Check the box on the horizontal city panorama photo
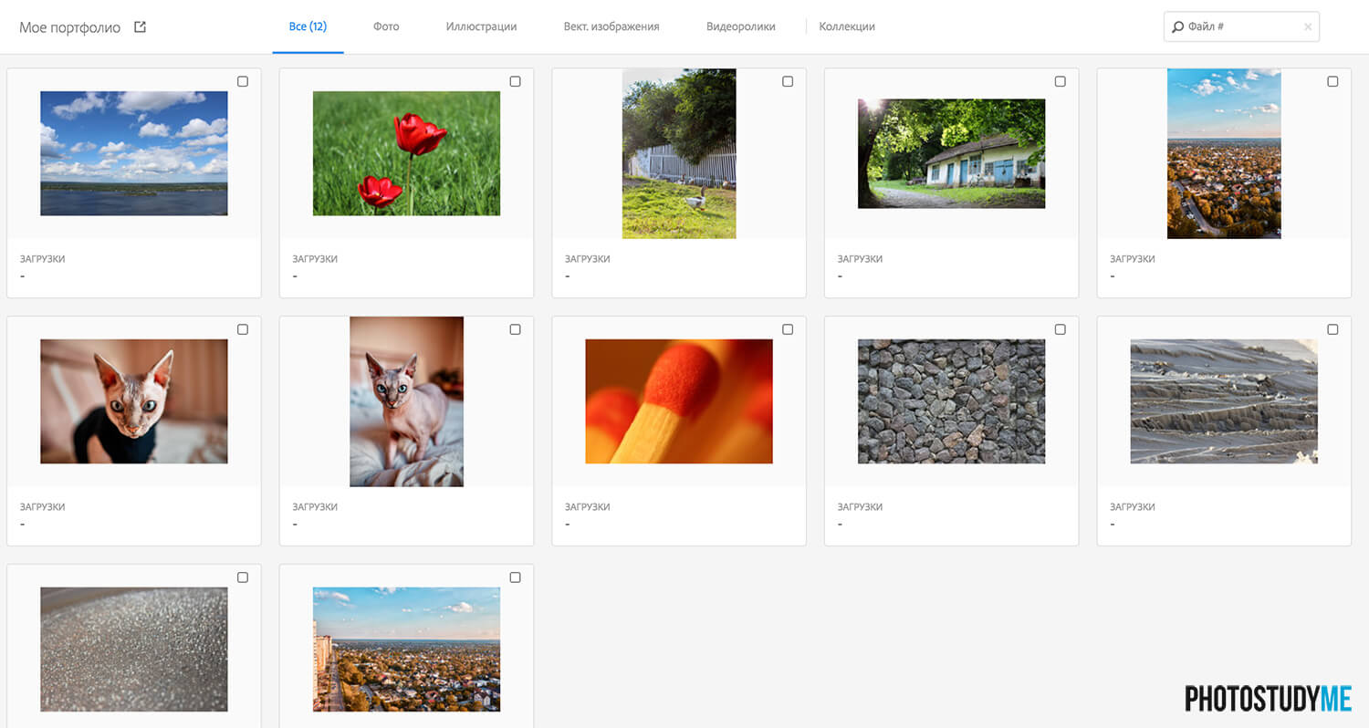This screenshot has height=728, width=1369. [x=515, y=577]
